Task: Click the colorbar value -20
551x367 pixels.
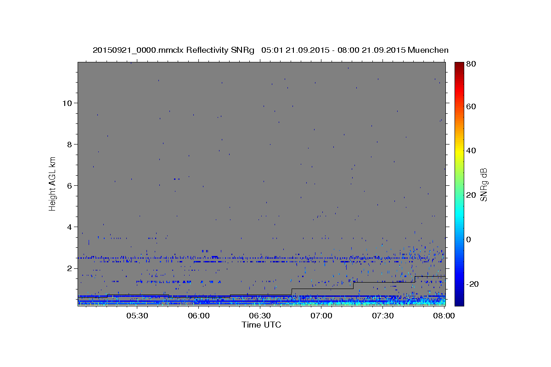Action: point(472,284)
